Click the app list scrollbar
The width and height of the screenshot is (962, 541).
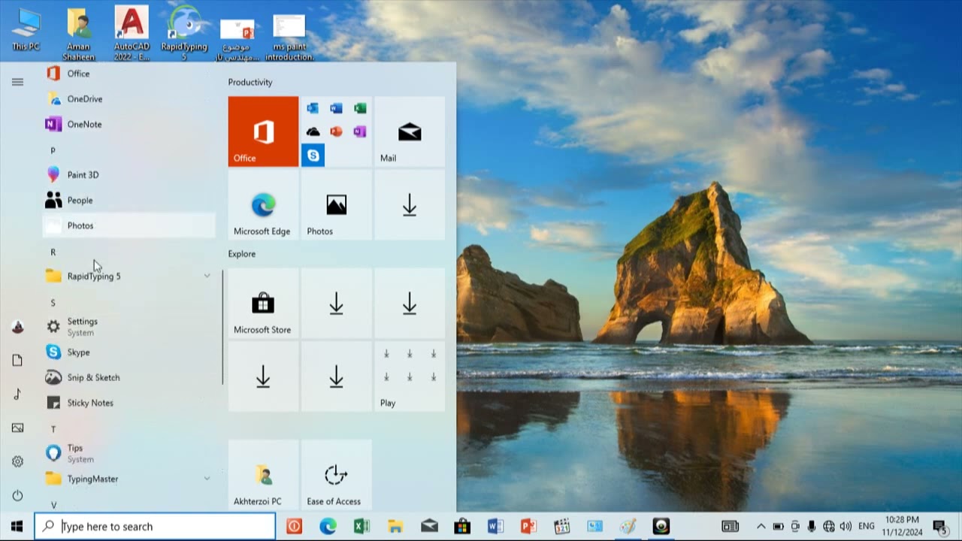222,327
